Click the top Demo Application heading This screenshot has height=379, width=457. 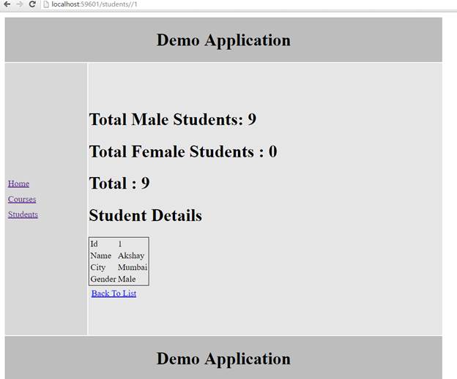[x=223, y=40]
